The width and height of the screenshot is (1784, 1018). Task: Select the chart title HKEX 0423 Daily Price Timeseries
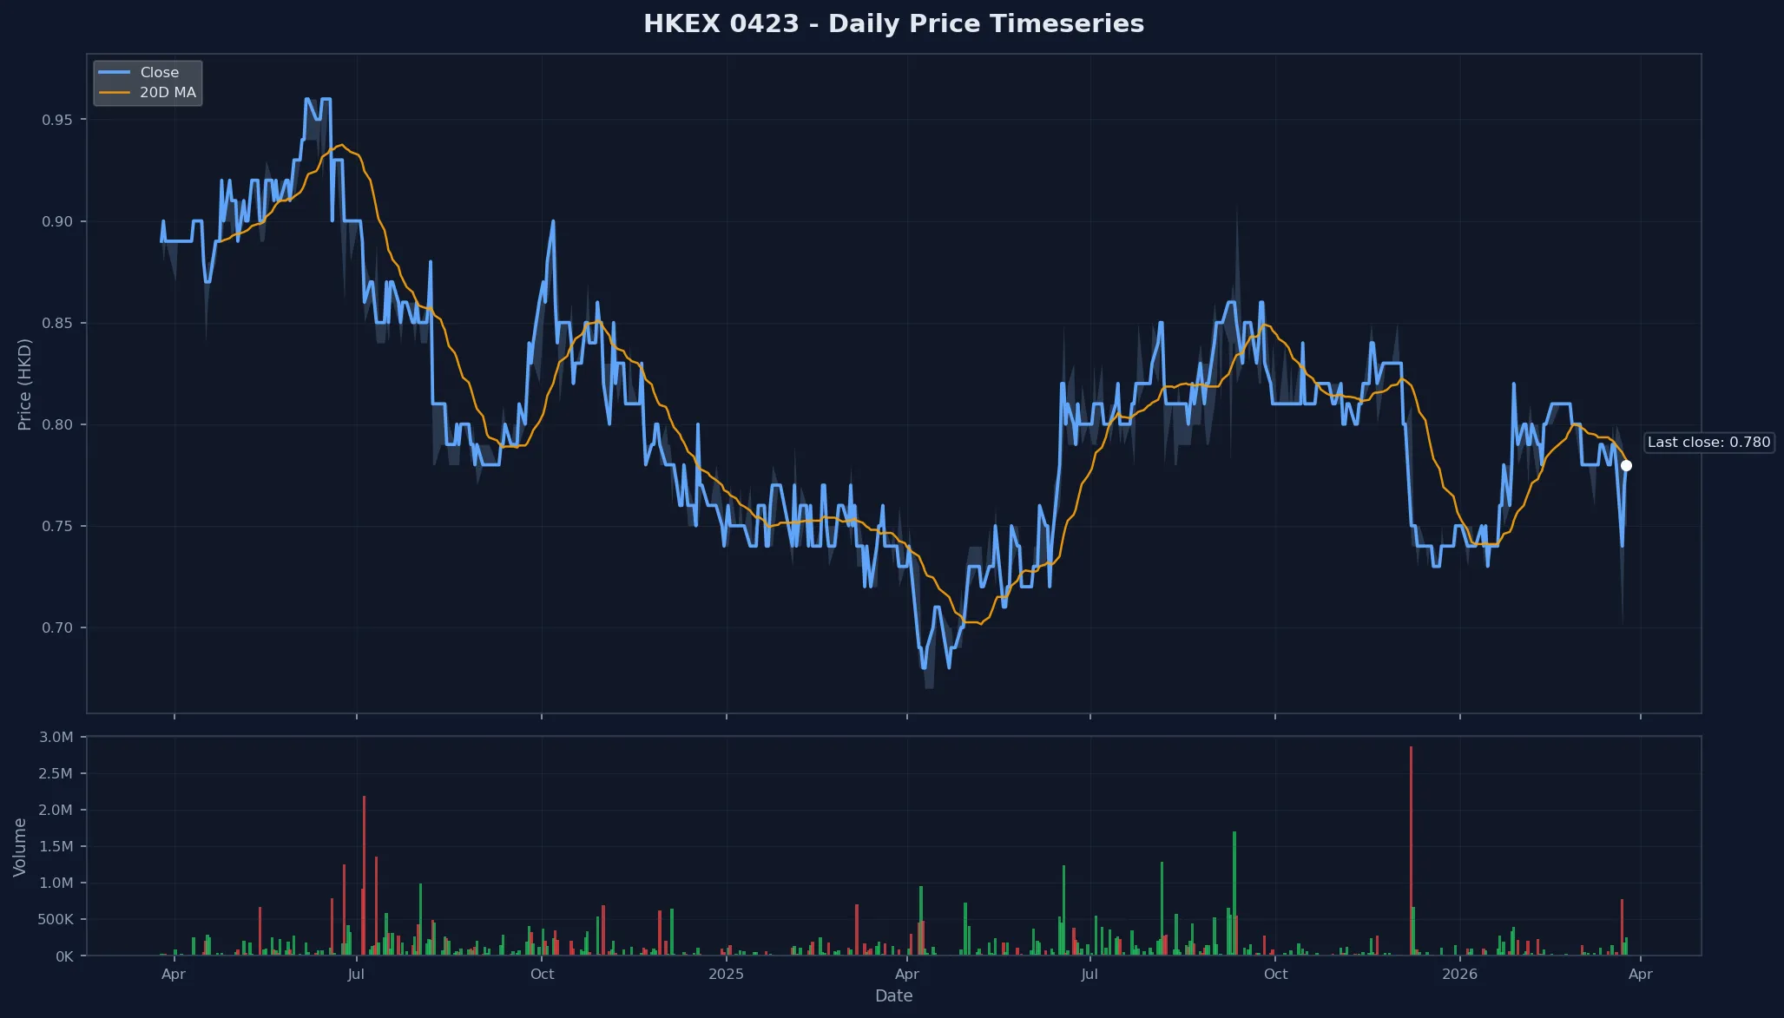click(894, 23)
